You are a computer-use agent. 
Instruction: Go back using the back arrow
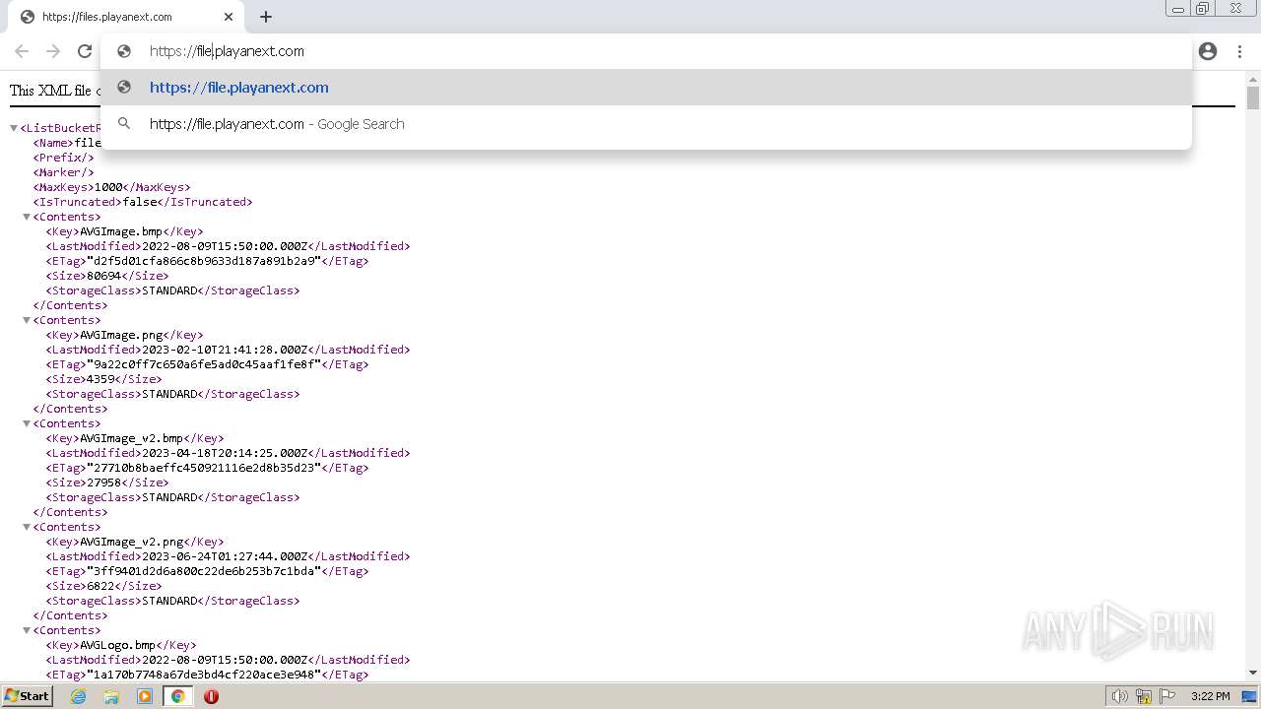point(22,51)
